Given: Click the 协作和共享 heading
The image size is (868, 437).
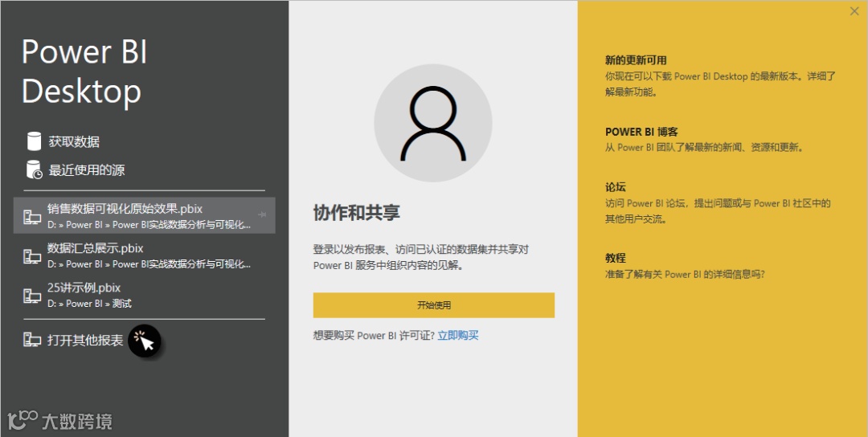Looking at the screenshot, I should tap(357, 212).
